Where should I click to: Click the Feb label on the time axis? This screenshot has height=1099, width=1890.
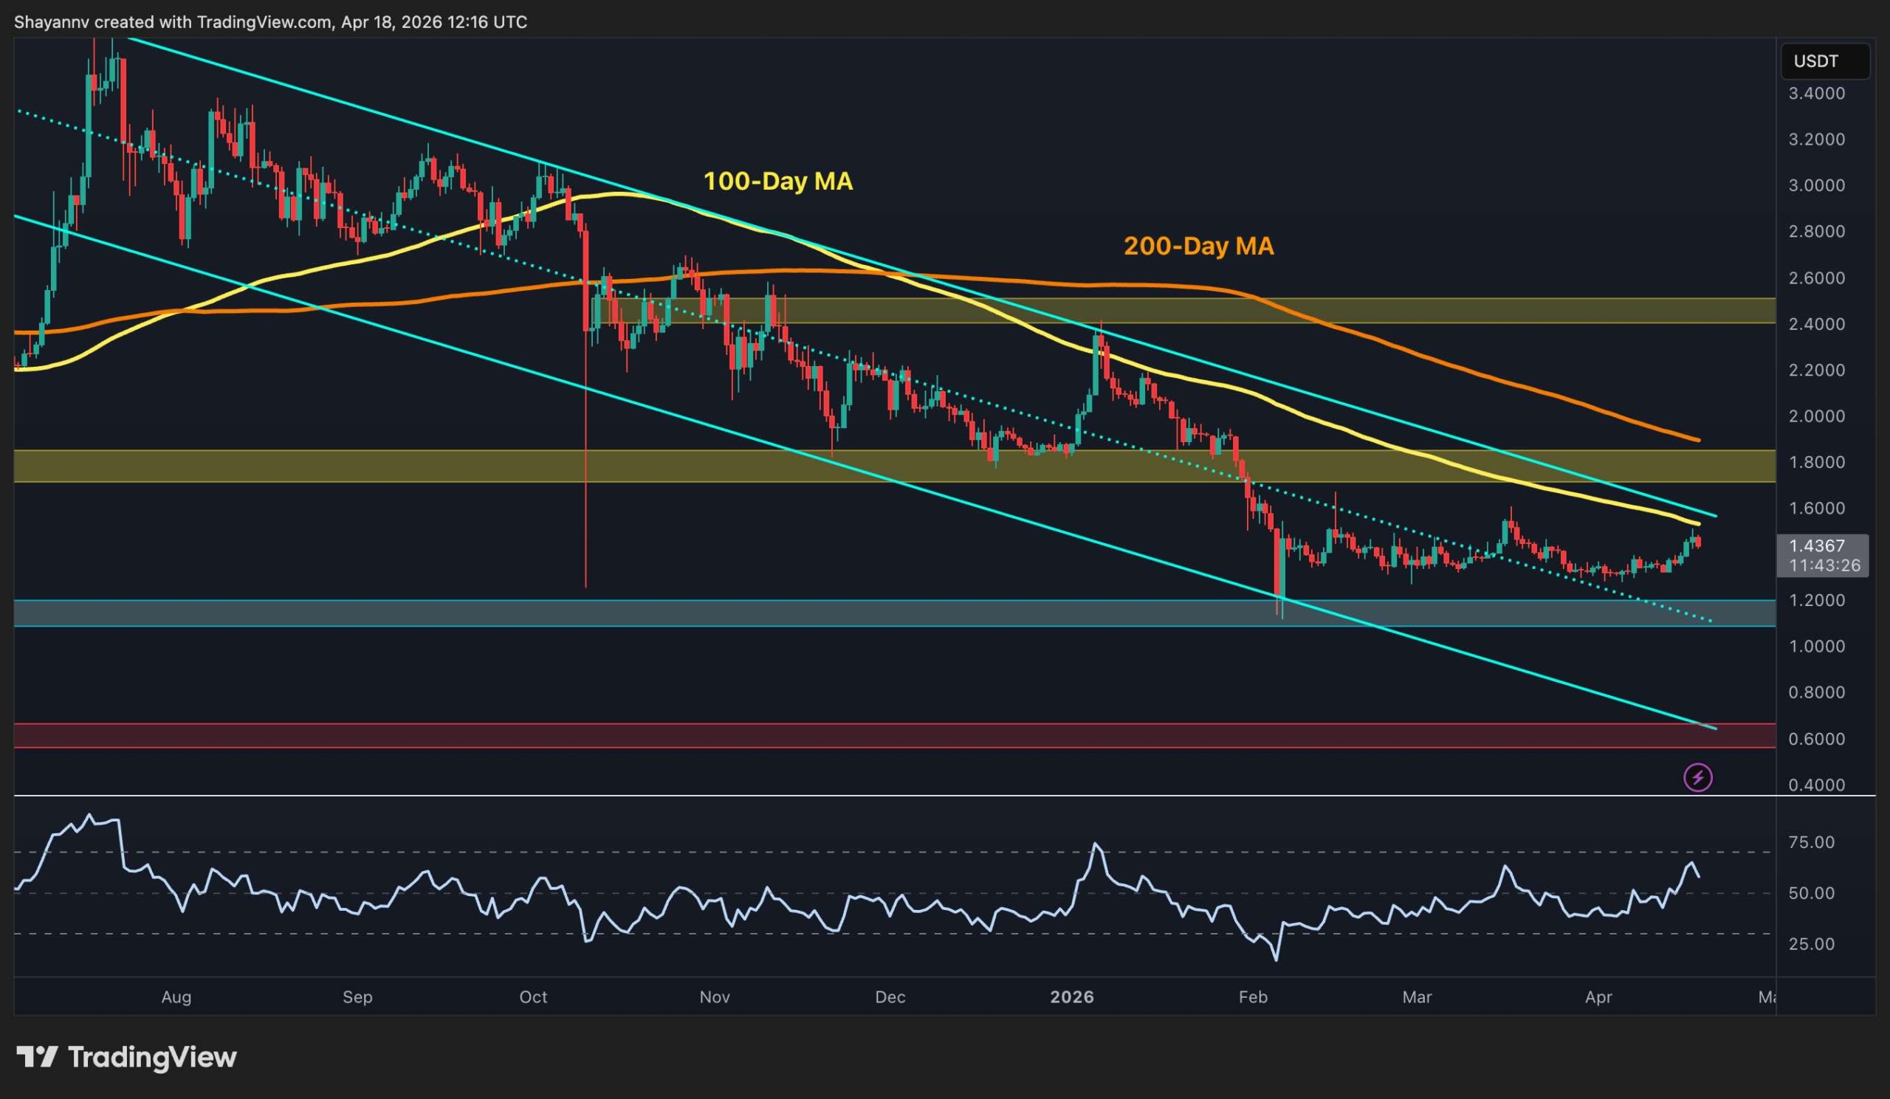(x=1254, y=997)
